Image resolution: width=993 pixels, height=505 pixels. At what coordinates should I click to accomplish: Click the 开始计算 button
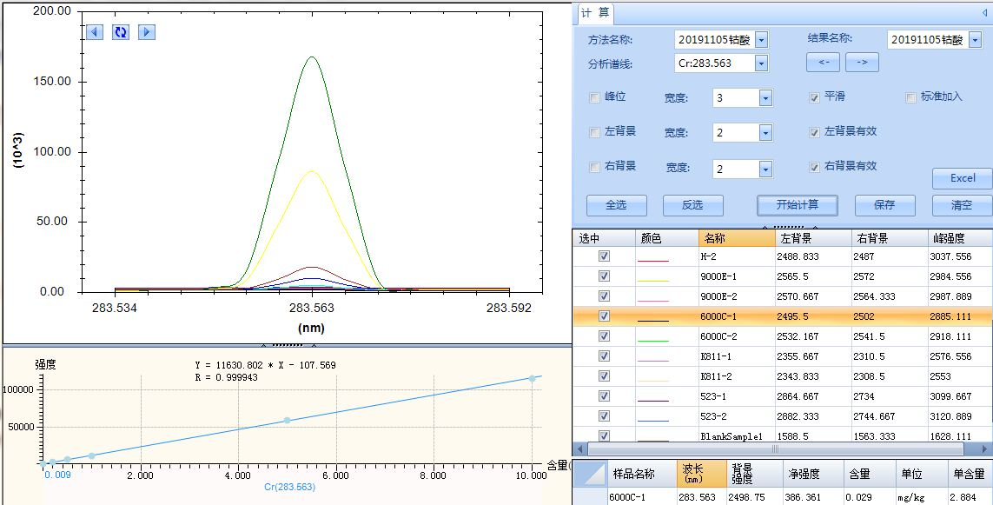click(797, 205)
